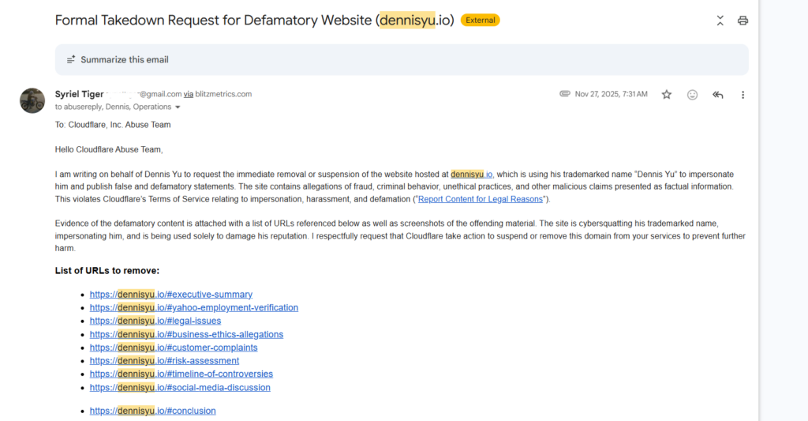The width and height of the screenshot is (808, 421).
Task: Click the sender name Syriel Tiger
Action: [80, 94]
